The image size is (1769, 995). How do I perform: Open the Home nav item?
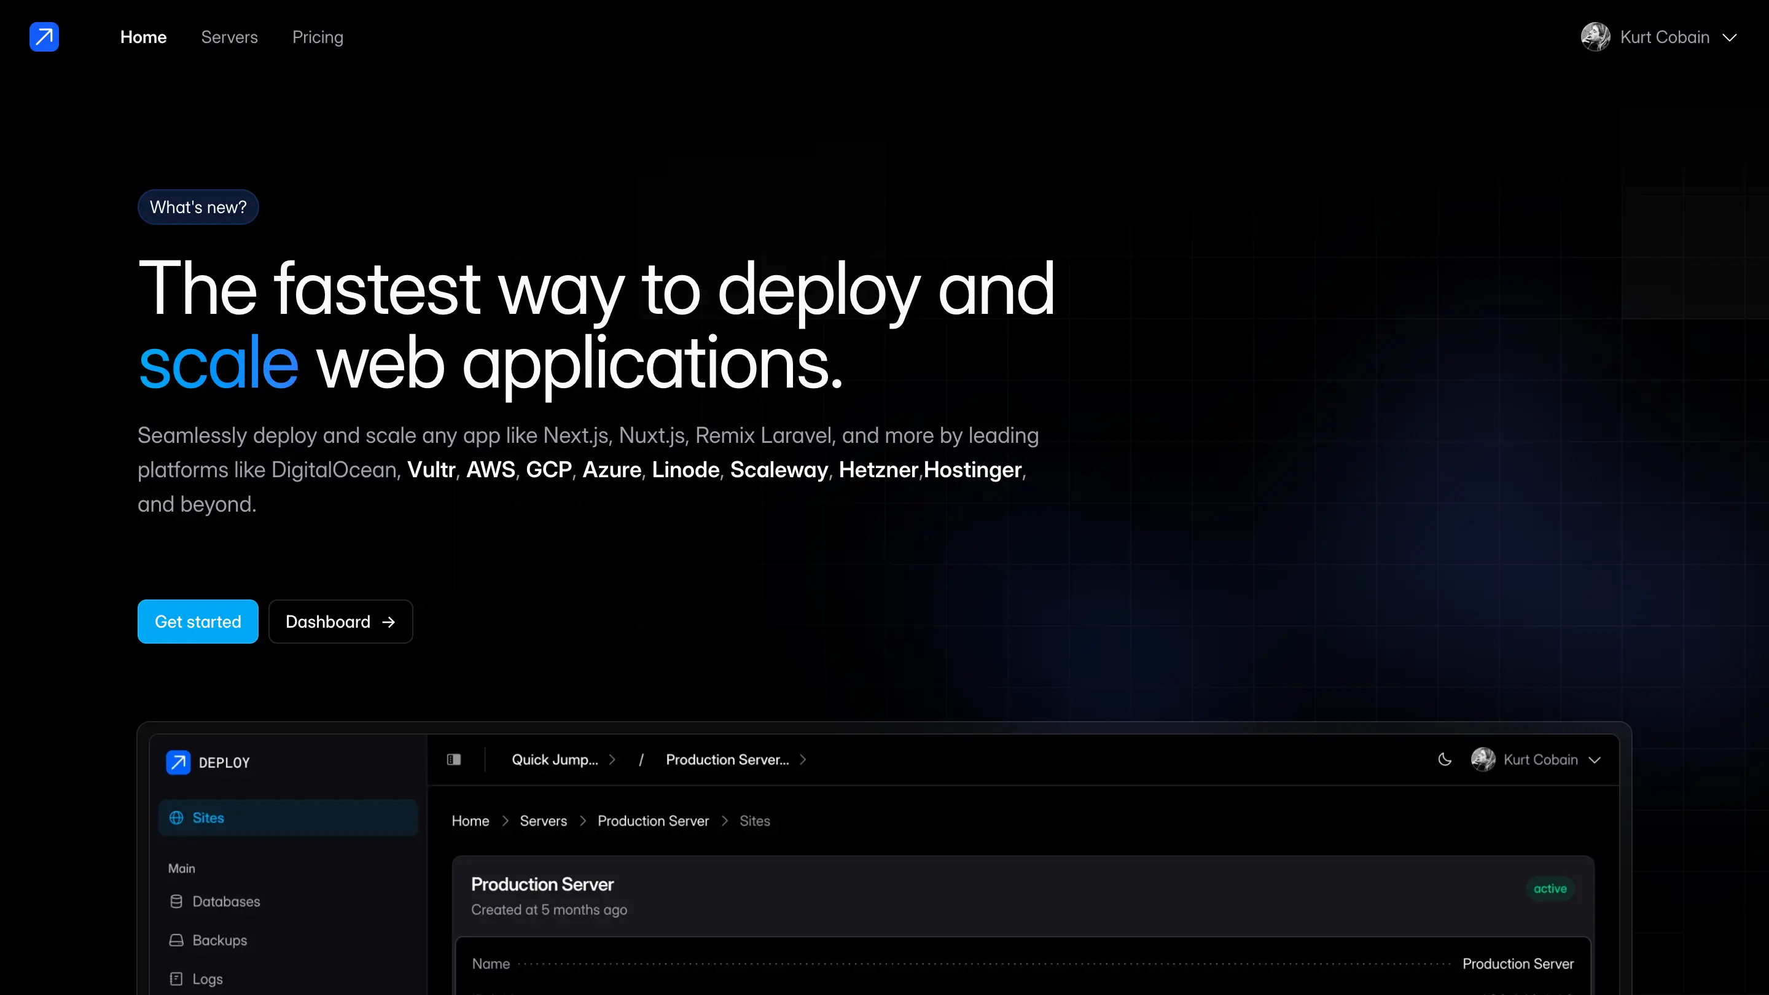click(143, 37)
